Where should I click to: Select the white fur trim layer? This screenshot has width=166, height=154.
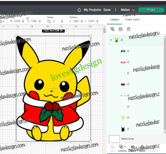pos(135,73)
